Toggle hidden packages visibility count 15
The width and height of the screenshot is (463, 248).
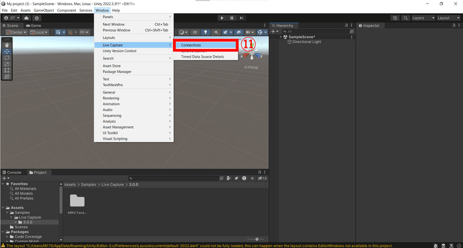pyautogui.click(x=262, y=178)
